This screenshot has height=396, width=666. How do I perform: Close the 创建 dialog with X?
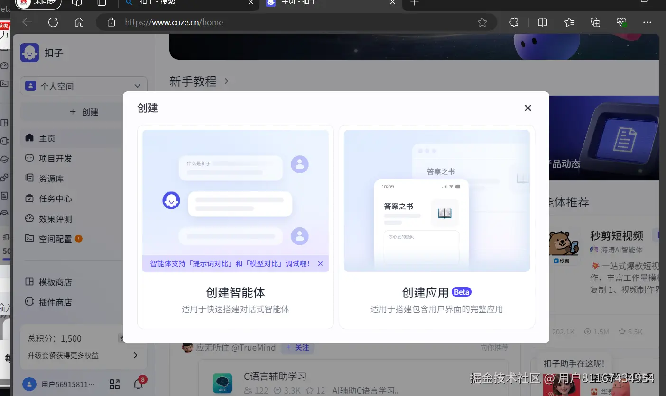click(528, 108)
